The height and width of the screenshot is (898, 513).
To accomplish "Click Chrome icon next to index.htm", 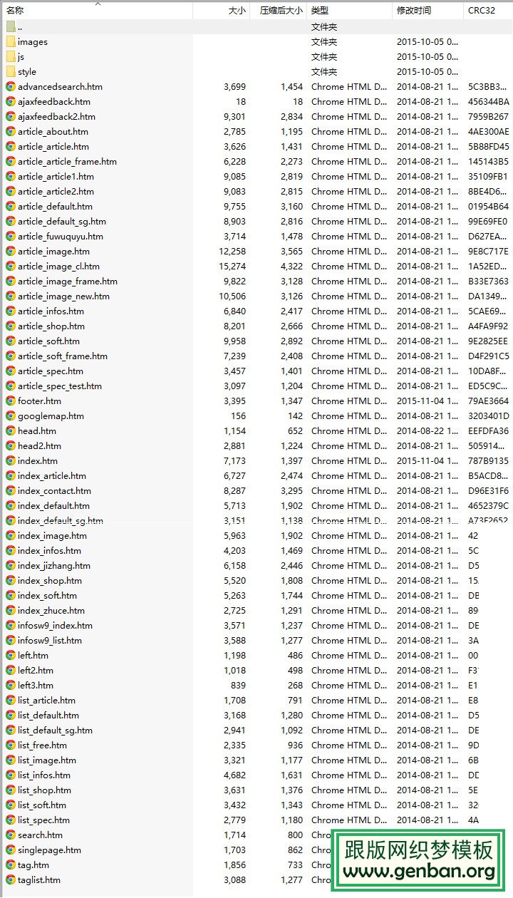I will tap(11, 461).
